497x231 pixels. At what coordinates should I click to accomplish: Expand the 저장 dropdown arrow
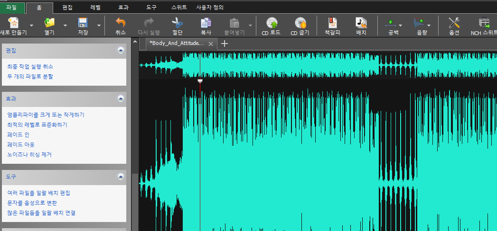[x=99, y=25]
